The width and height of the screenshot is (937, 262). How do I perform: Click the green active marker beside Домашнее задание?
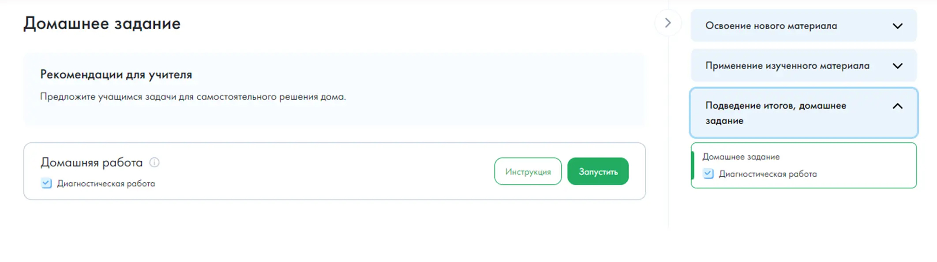click(693, 166)
